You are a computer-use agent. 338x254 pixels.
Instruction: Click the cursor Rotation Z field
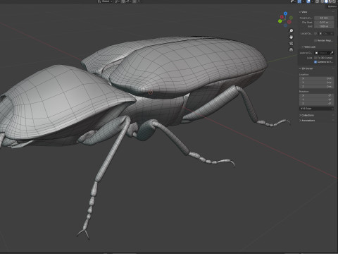316,104
